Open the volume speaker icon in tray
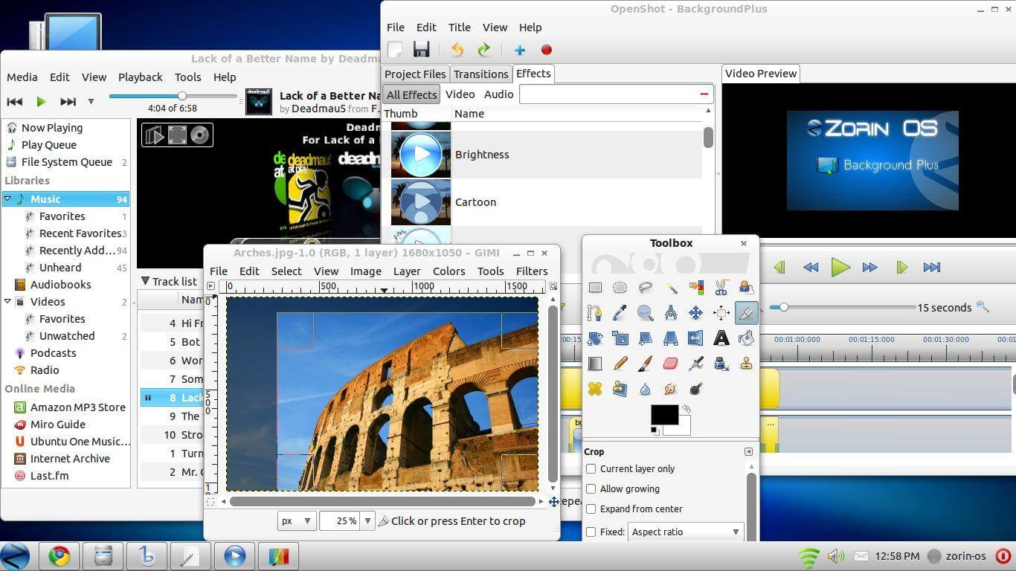The height and width of the screenshot is (571, 1016). pos(835,555)
